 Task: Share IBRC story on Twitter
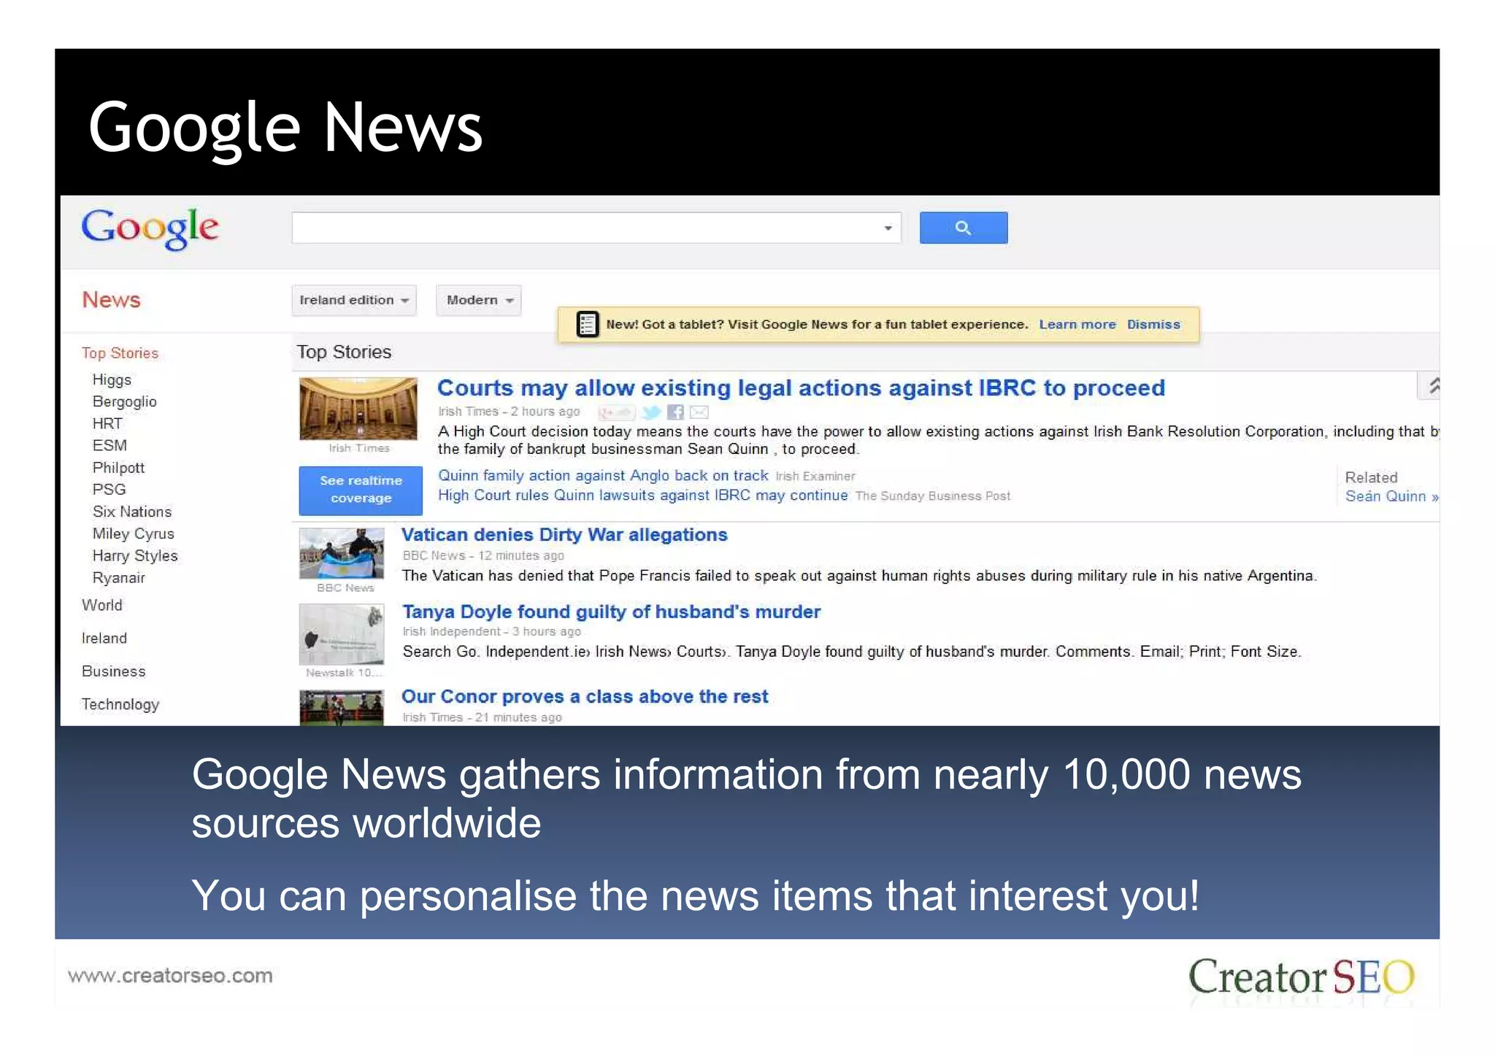[x=651, y=412]
